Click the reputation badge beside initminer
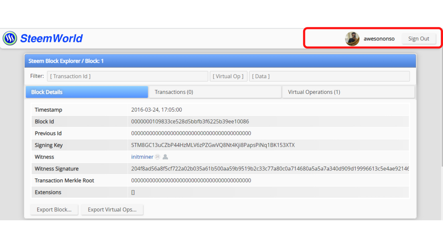Viewport: 443px width, 249px height. click(x=157, y=157)
